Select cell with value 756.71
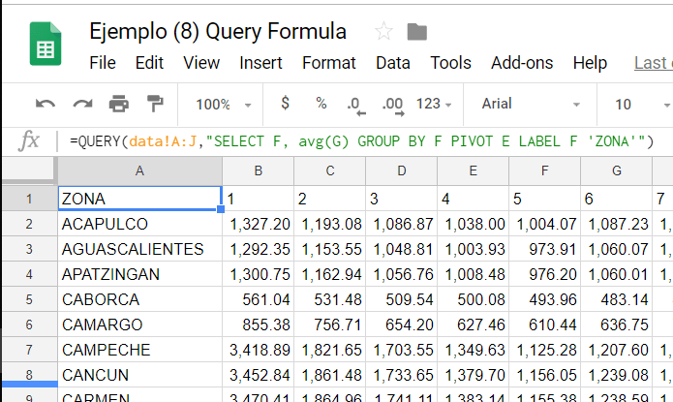Screen dimensions: 673x402 tap(329, 325)
